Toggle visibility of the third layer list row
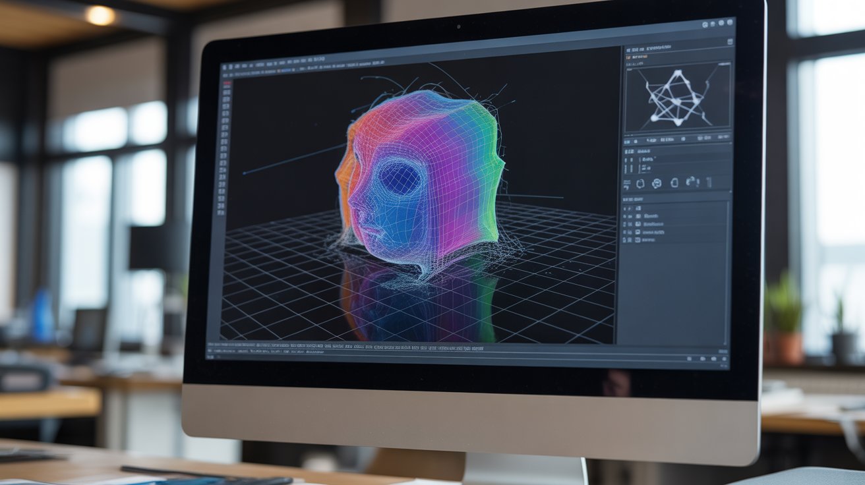The image size is (865, 485). pos(624,223)
